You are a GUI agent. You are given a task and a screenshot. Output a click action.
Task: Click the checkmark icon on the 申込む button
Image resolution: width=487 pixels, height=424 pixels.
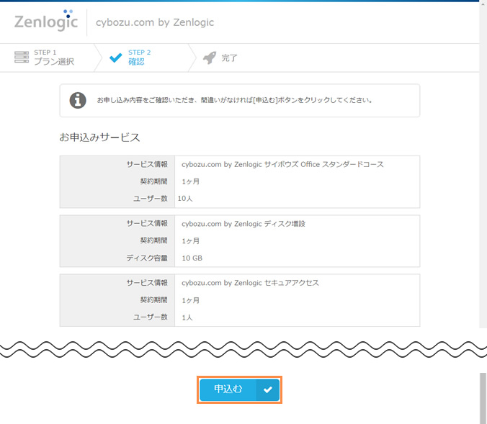(x=267, y=389)
